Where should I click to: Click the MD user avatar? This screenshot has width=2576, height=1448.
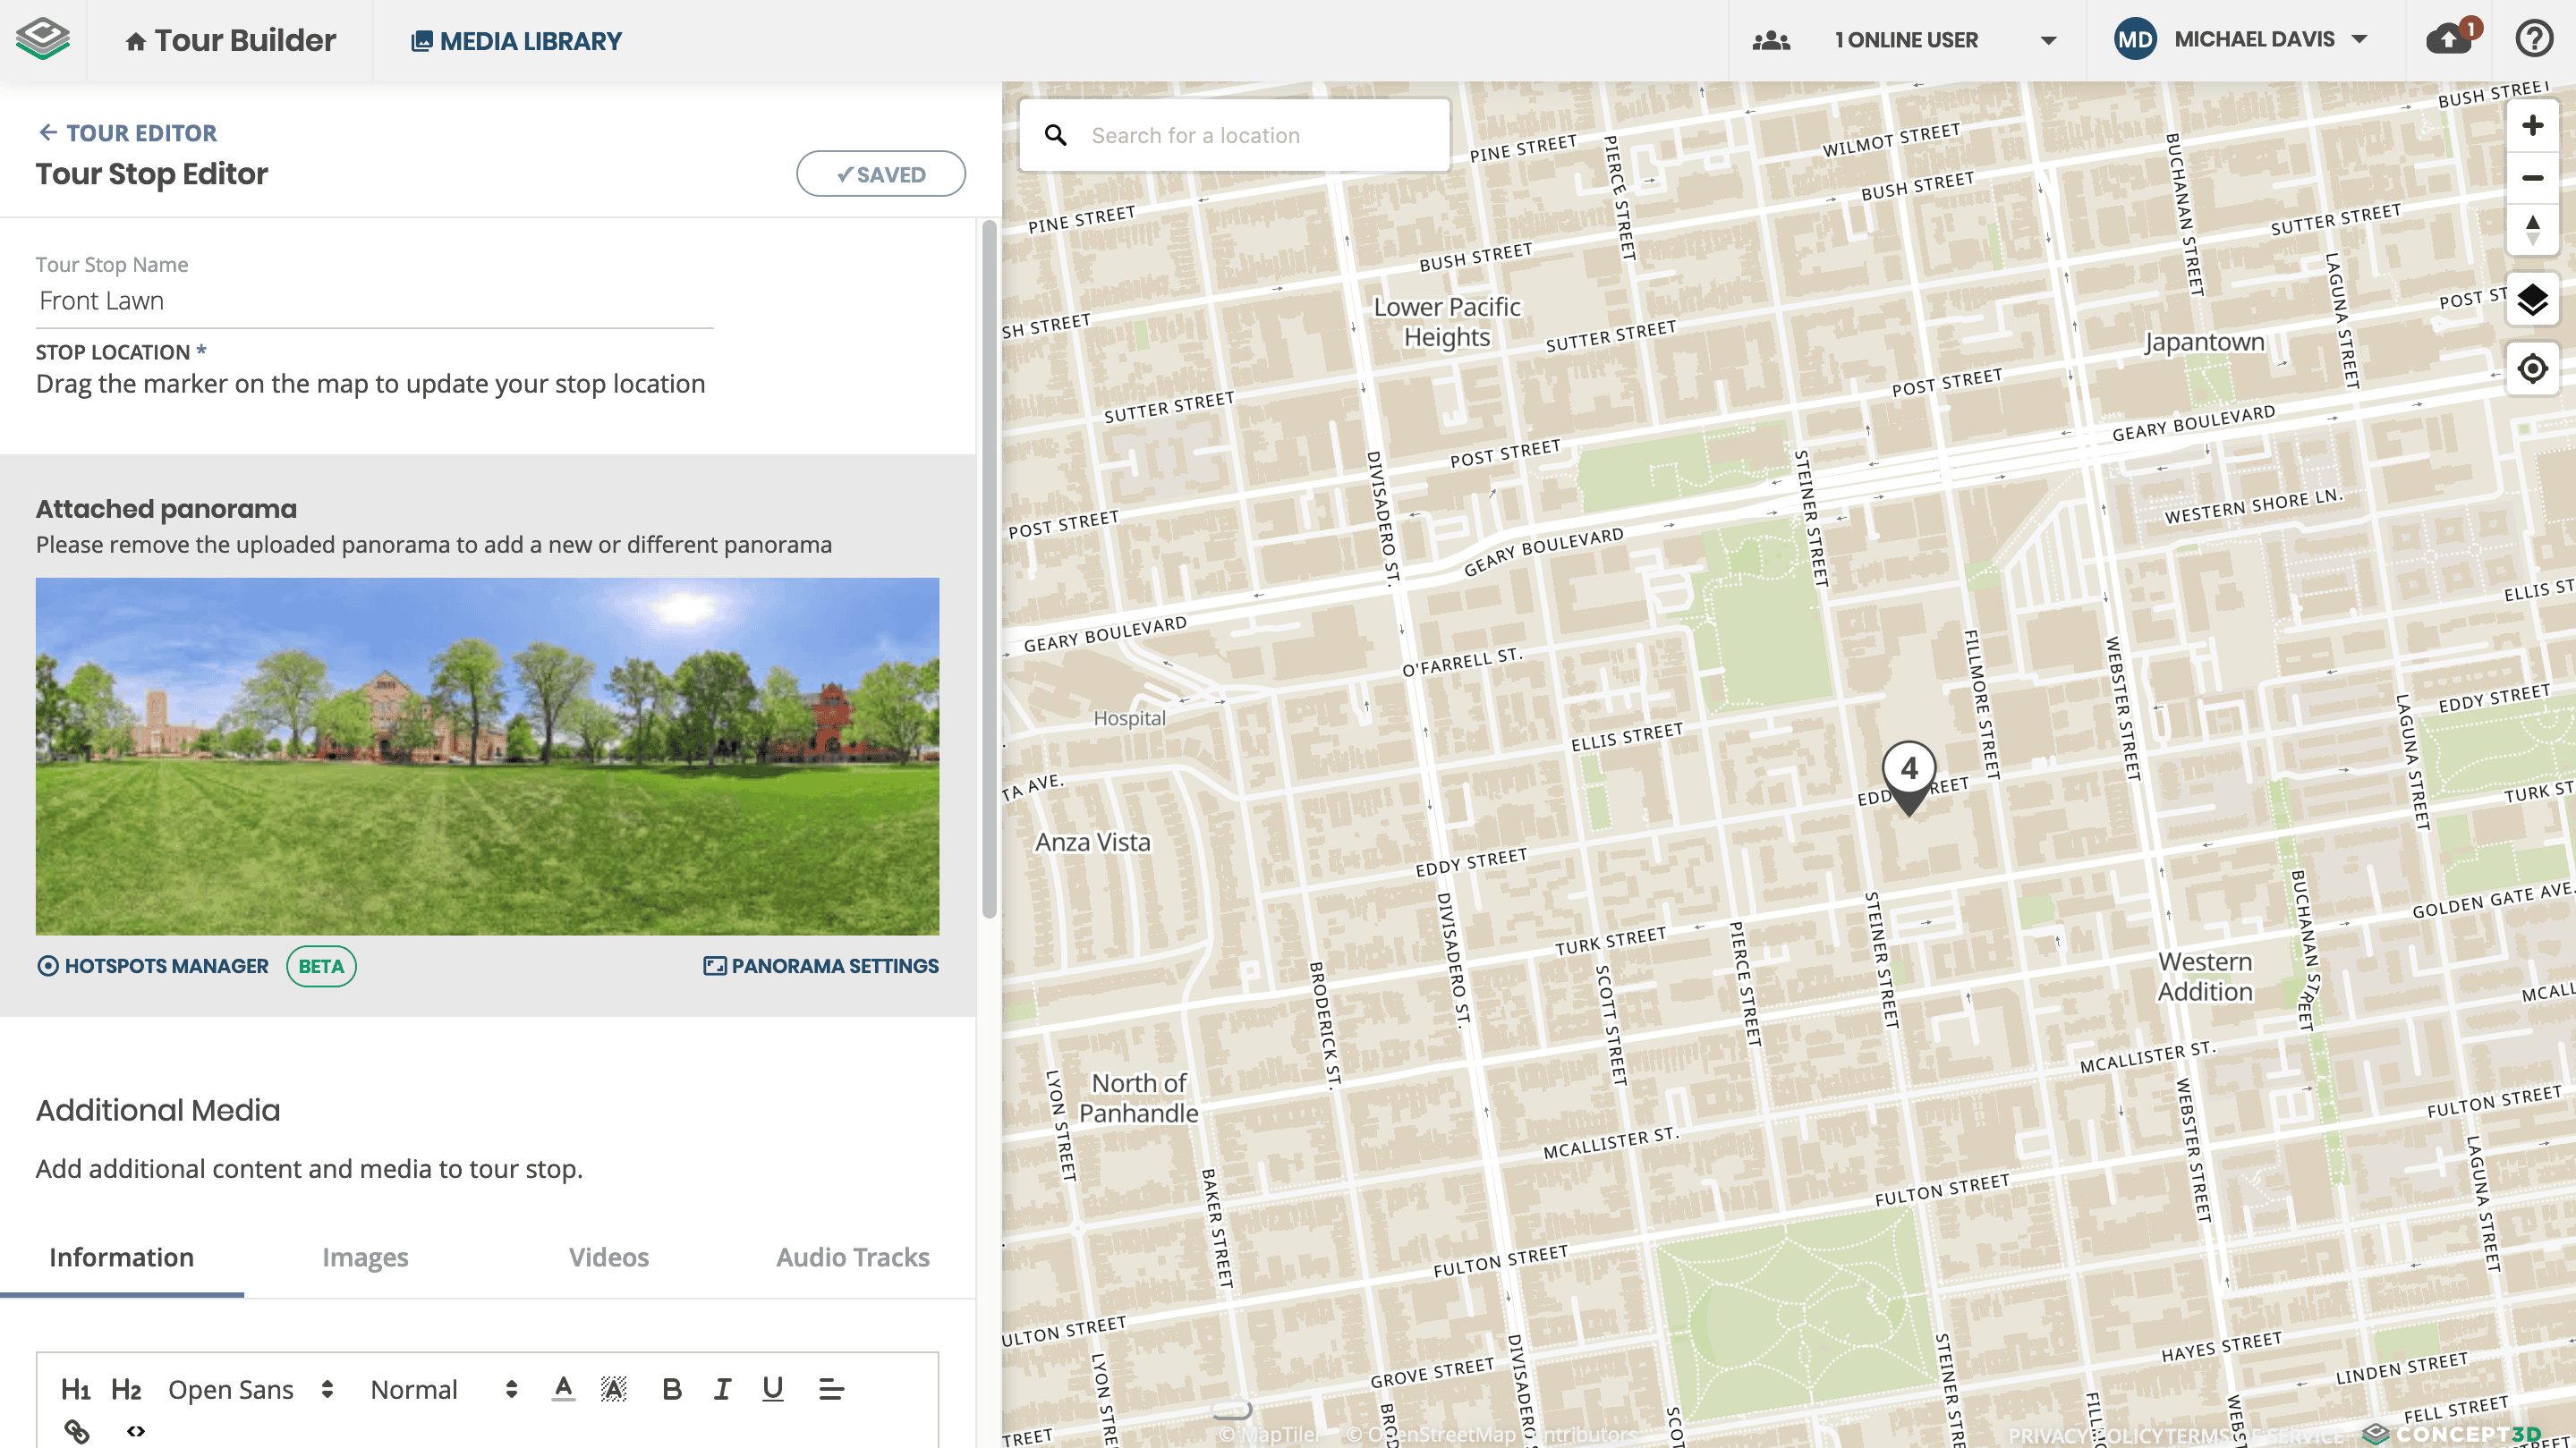click(x=2134, y=40)
